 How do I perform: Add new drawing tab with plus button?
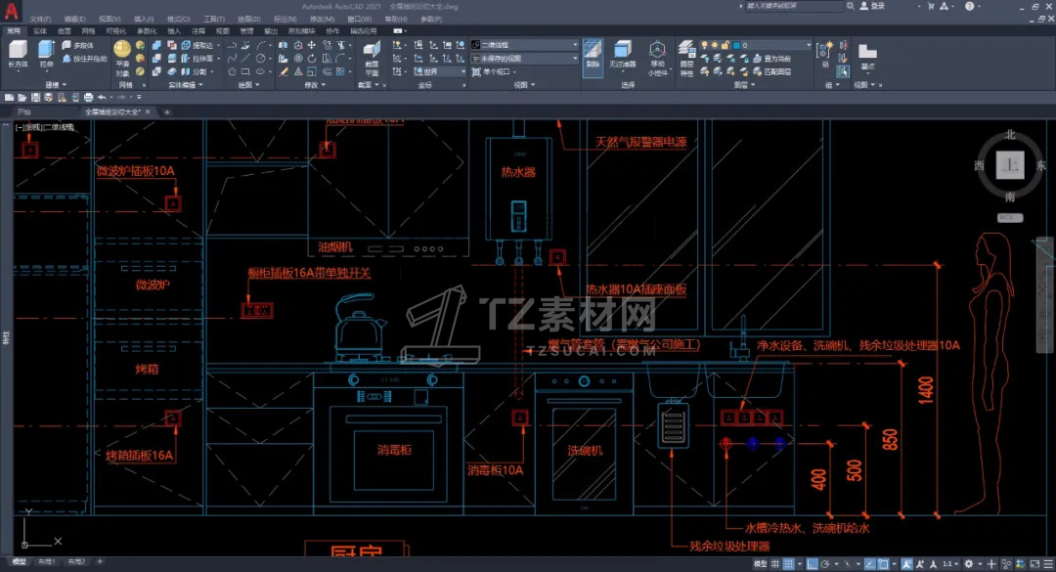(167, 111)
